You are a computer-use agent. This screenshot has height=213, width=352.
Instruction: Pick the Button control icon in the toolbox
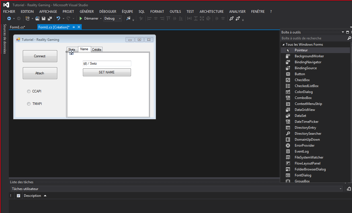288,74
